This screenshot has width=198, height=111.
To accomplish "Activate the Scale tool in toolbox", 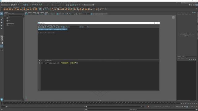I will pyautogui.click(x=2, y=28).
